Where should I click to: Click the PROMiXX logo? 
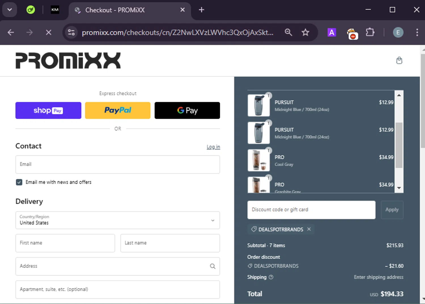click(x=68, y=60)
